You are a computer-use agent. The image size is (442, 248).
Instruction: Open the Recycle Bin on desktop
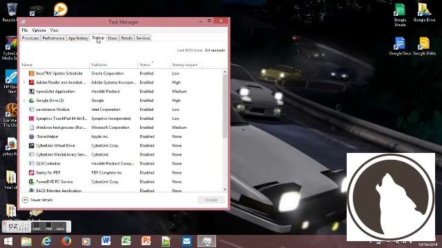coord(11,12)
